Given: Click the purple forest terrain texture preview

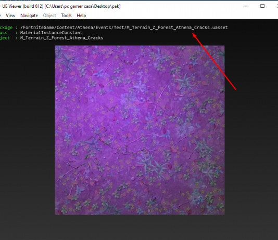Looking at the screenshot, I should [x=140, y=130].
